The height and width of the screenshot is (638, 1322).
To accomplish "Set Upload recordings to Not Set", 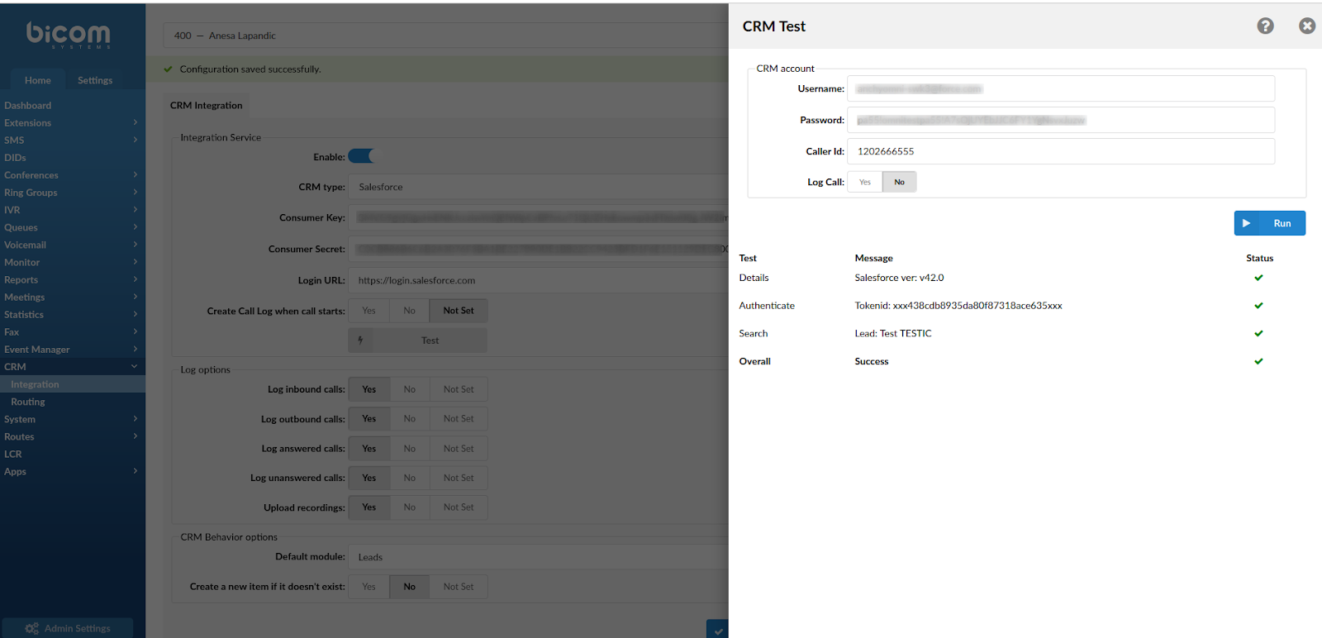I will pos(459,507).
